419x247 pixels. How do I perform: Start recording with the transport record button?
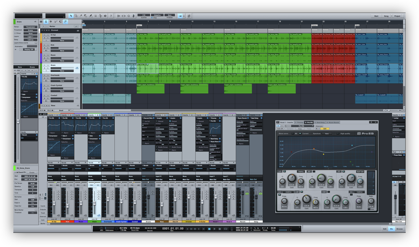pyautogui.click(x=220, y=229)
